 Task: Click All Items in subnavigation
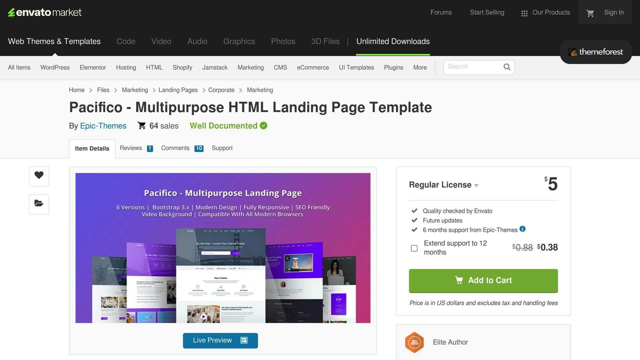(19, 67)
